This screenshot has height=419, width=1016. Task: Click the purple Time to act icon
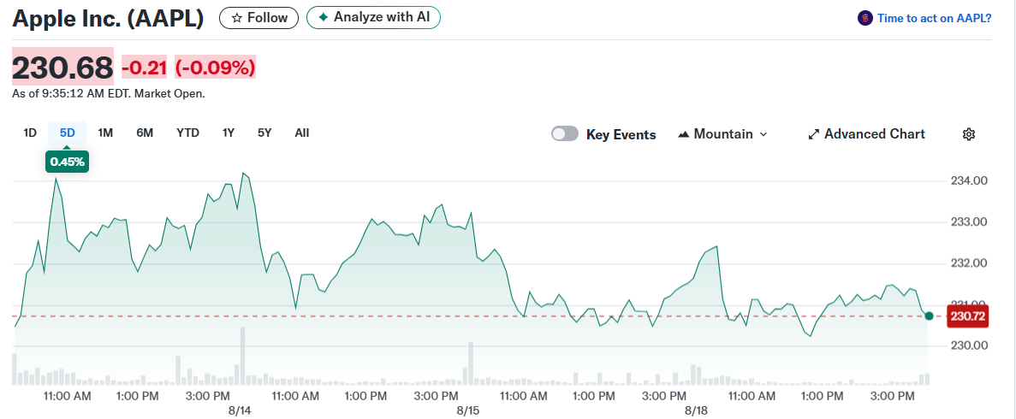click(x=865, y=18)
